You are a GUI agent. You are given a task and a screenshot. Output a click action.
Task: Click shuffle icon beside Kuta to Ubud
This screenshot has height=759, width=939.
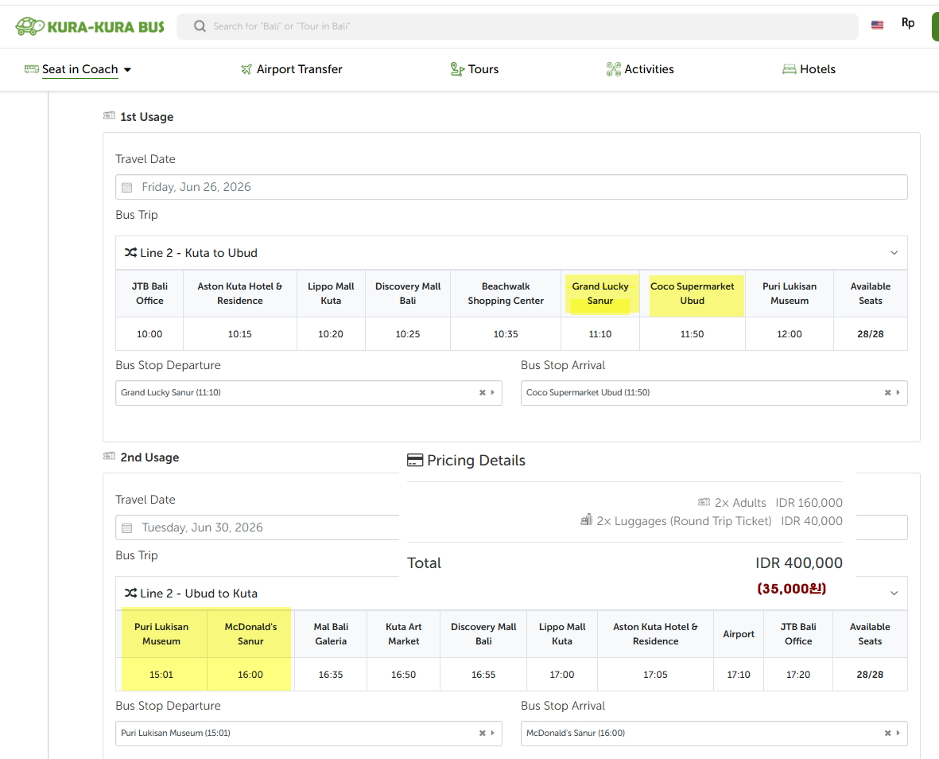[x=130, y=253]
